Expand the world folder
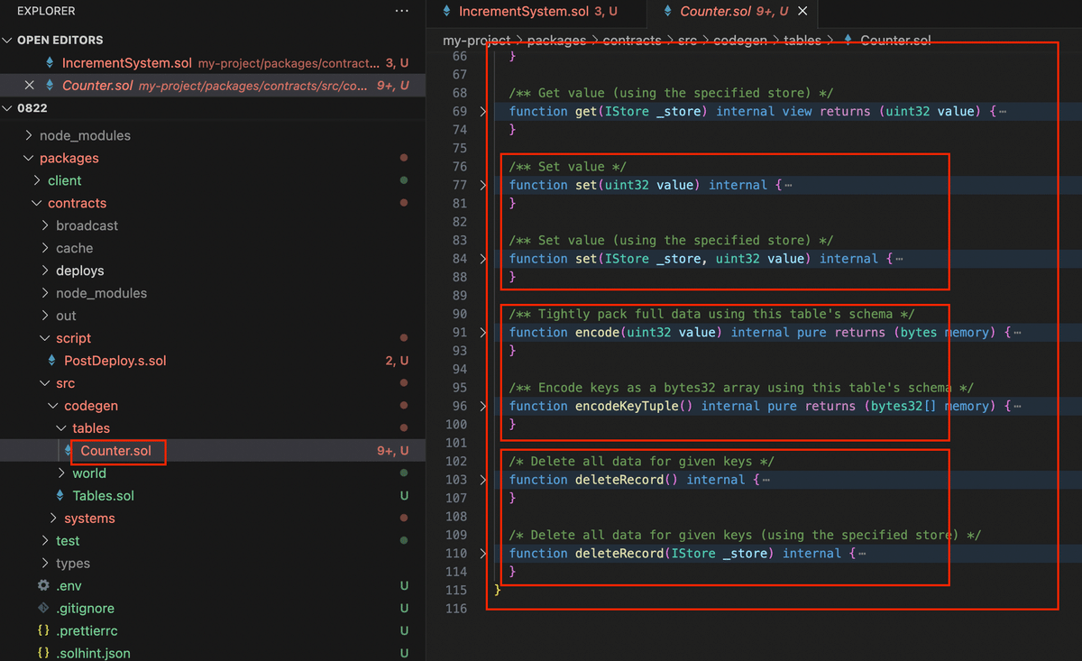Screen dimensions: 1082x661 point(61,473)
